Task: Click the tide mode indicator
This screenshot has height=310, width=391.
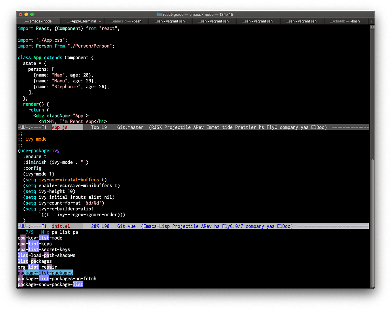Action: (227, 127)
